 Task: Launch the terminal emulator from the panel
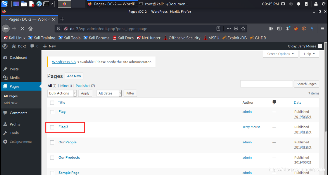(46, 4)
